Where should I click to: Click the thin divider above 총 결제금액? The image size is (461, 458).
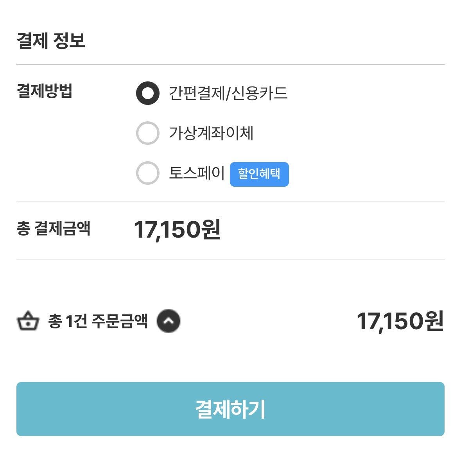click(x=231, y=202)
